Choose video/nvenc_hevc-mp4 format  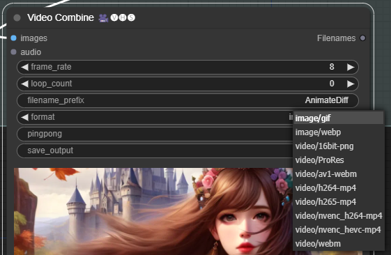pyautogui.click(x=339, y=230)
